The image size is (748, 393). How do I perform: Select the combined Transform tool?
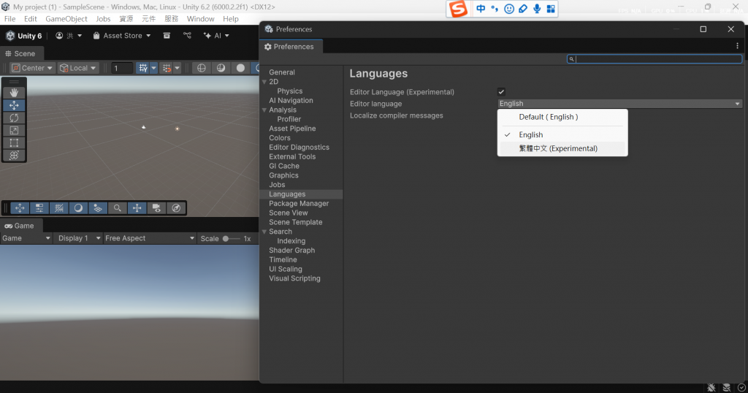(14, 155)
